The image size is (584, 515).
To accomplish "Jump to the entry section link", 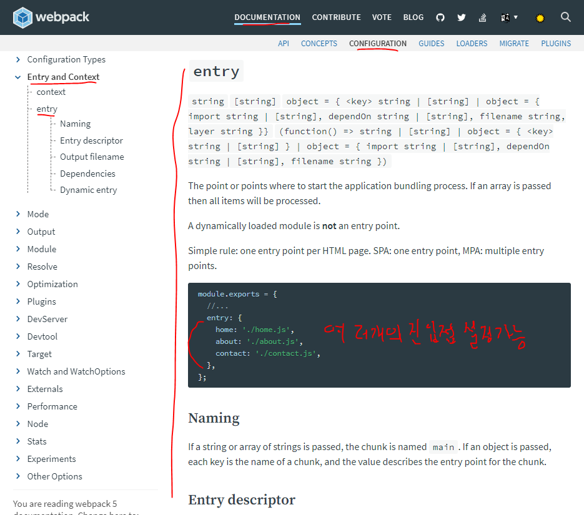I will (x=47, y=109).
